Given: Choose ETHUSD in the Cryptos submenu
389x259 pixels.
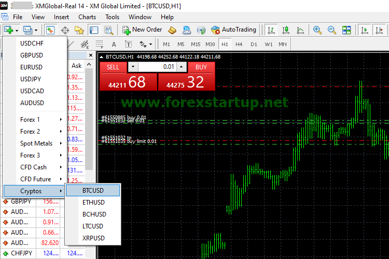Looking at the screenshot, I should [93, 202].
